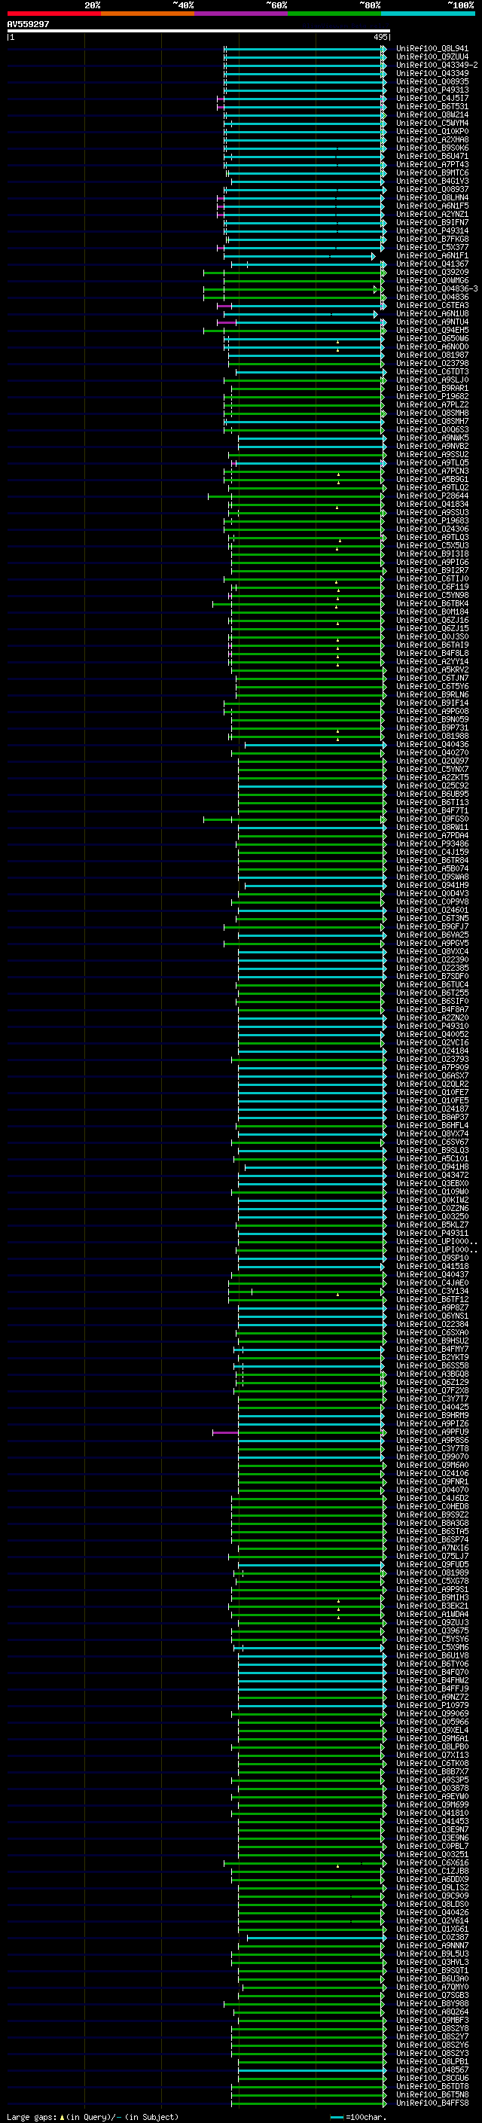Select hit label UniRef100_Q40436
This screenshot has width=482, height=2123.
[432, 745]
